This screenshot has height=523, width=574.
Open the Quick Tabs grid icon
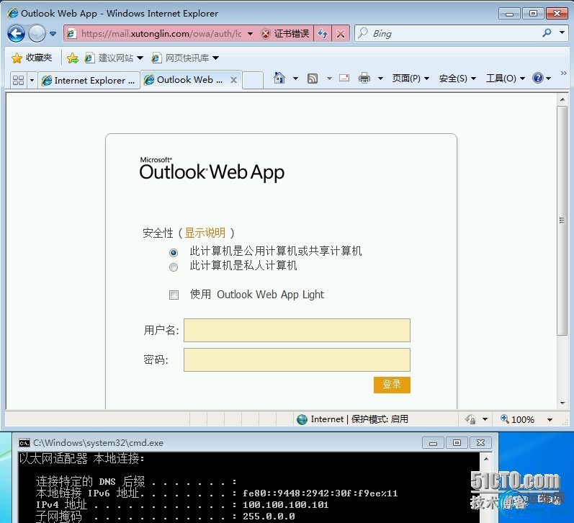coord(18,80)
